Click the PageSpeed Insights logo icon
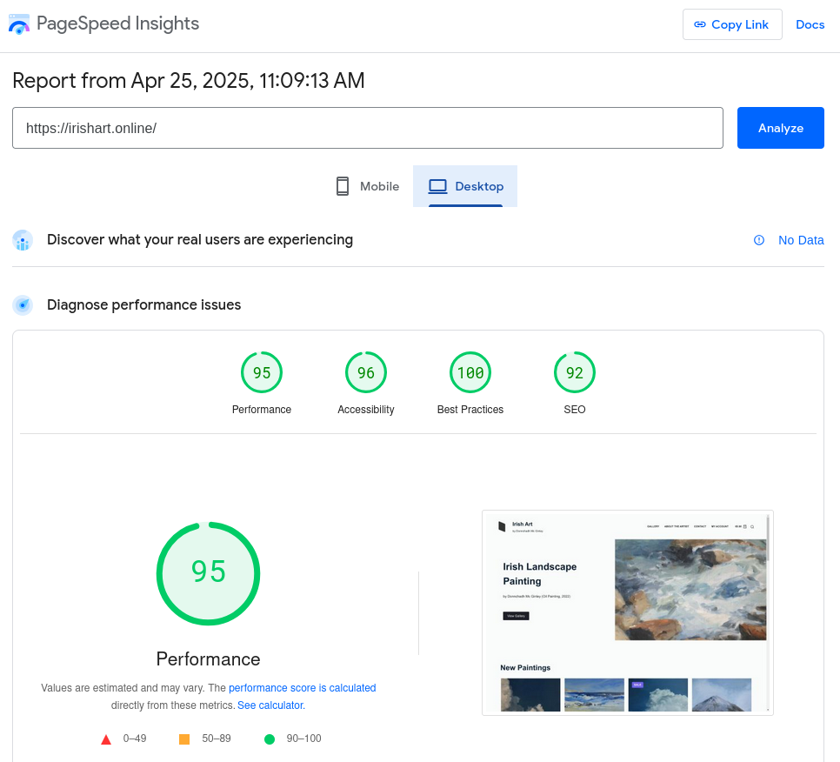 19,24
